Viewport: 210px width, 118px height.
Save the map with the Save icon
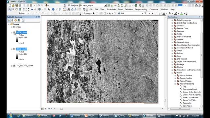coord(16,6)
